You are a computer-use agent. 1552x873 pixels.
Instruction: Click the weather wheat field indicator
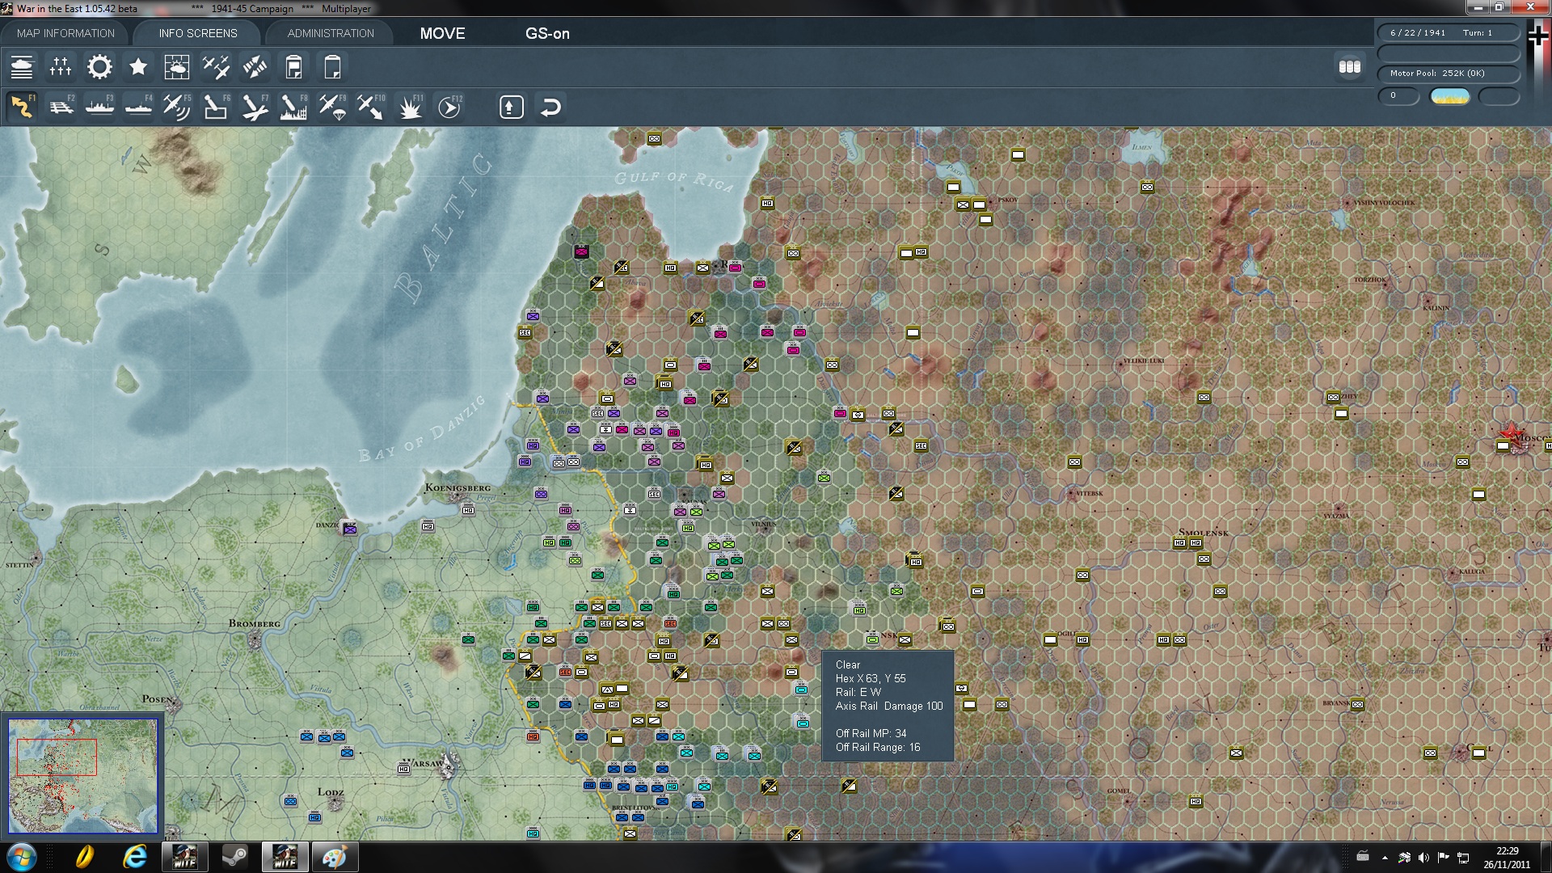(x=1450, y=96)
